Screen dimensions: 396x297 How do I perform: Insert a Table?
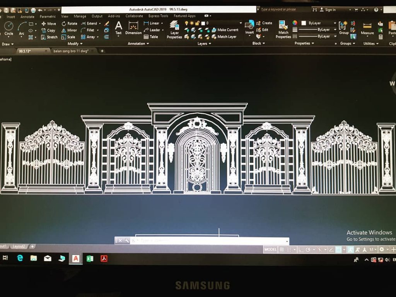tap(151, 37)
